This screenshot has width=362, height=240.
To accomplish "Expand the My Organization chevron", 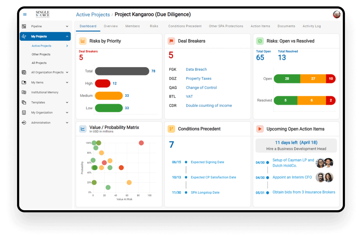I will click(67, 113).
